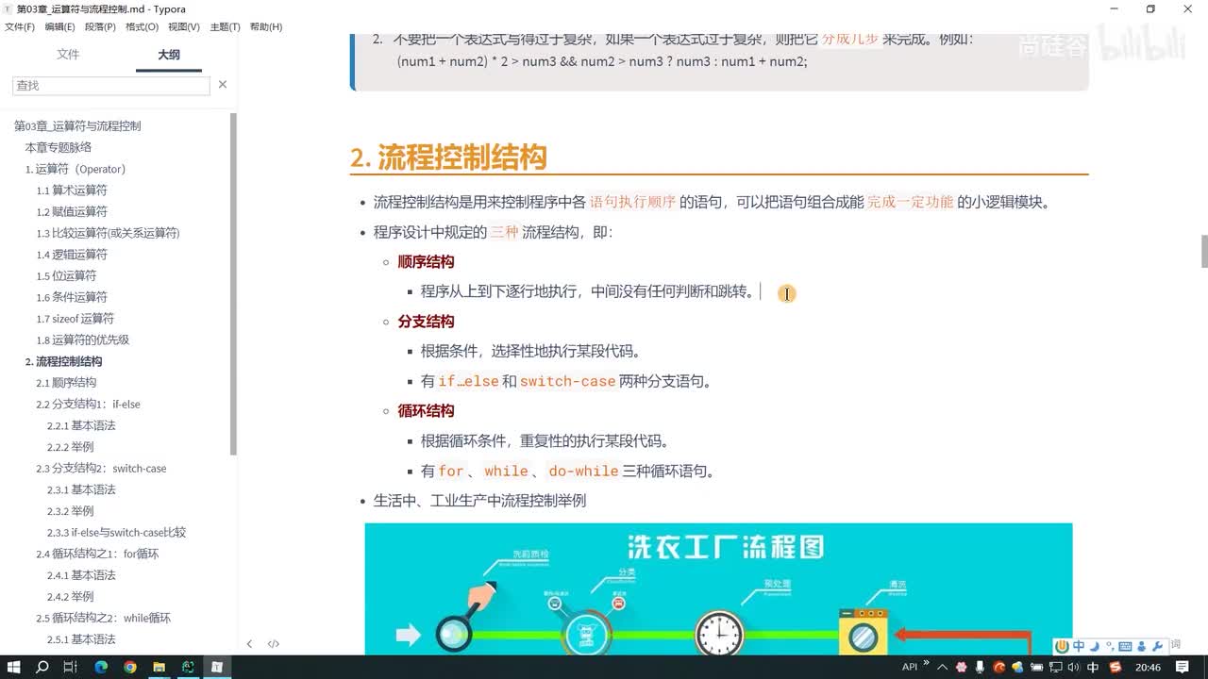Open the 格式(O) menu

142,26
